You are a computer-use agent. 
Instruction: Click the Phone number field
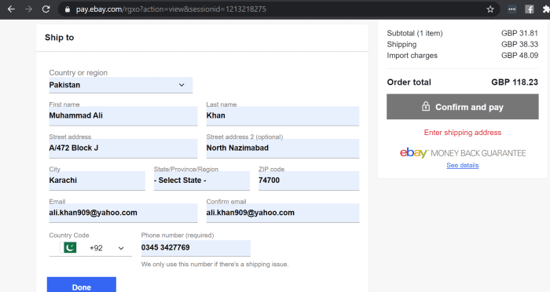pyautogui.click(x=196, y=248)
